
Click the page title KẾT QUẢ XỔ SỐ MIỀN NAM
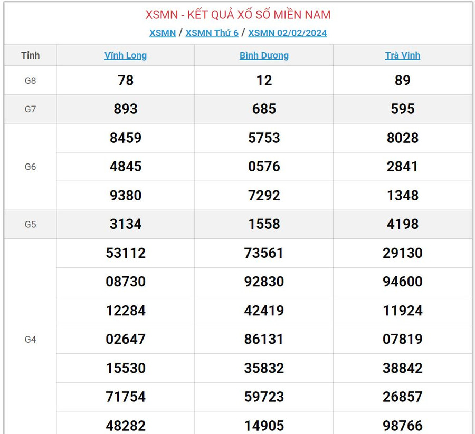coord(238,14)
